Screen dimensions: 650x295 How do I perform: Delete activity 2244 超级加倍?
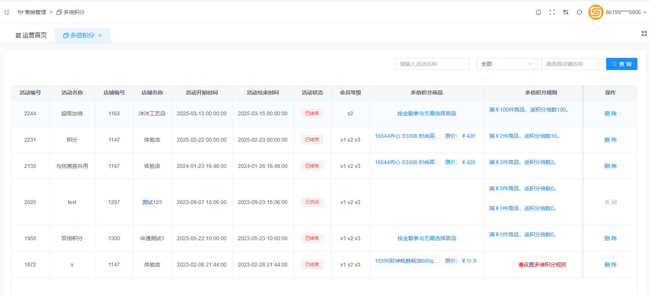pyautogui.click(x=610, y=113)
